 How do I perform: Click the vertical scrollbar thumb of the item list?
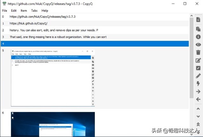point(192,58)
